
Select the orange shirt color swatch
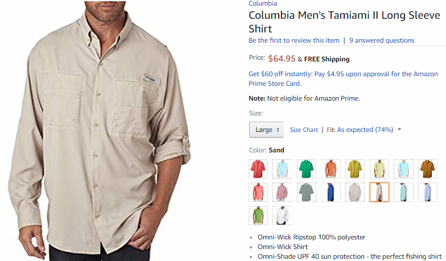click(x=331, y=169)
